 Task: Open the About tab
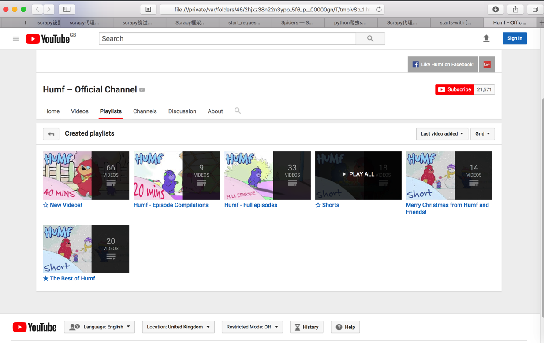[x=215, y=111]
